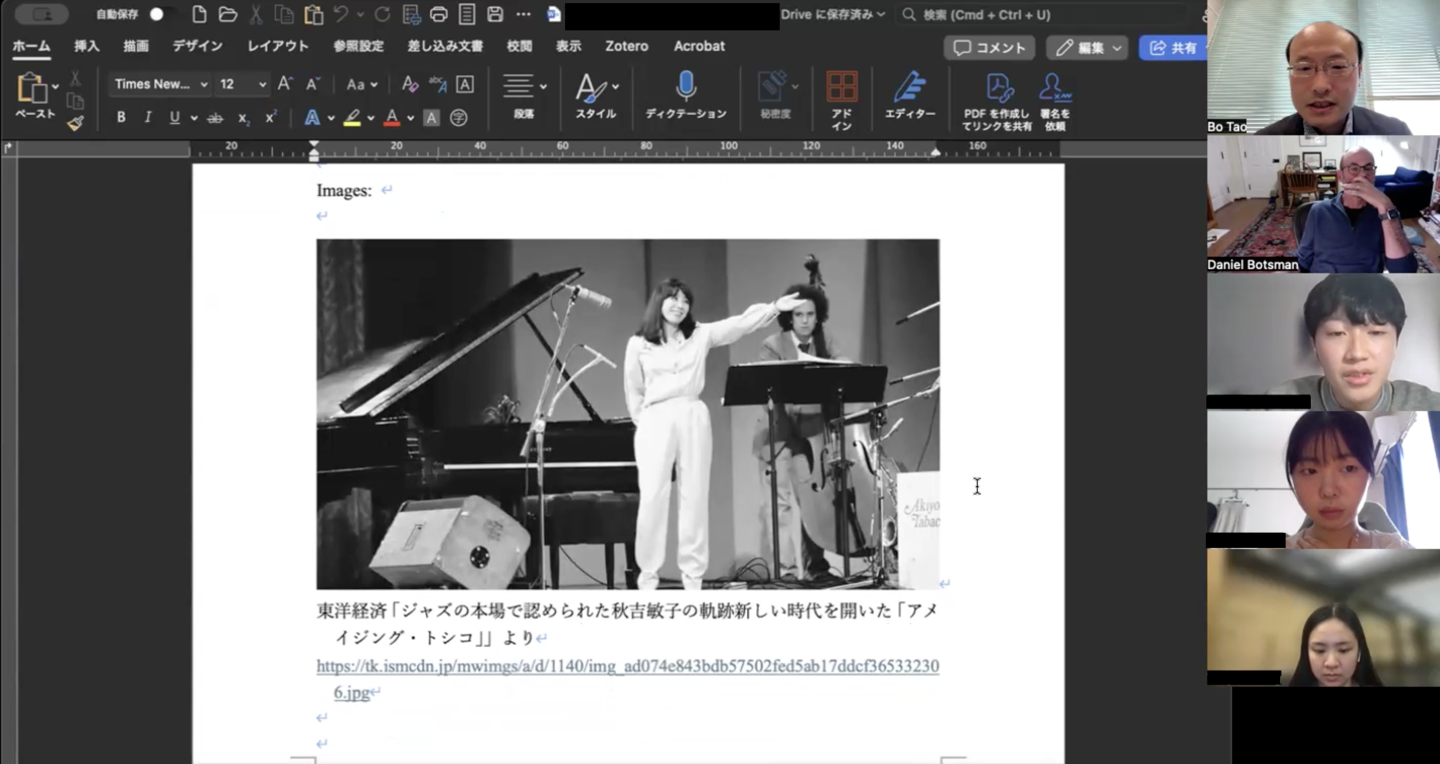Click the paste clipboard icon in title bar
The width and height of the screenshot is (1440, 764).
pos(313,14)
